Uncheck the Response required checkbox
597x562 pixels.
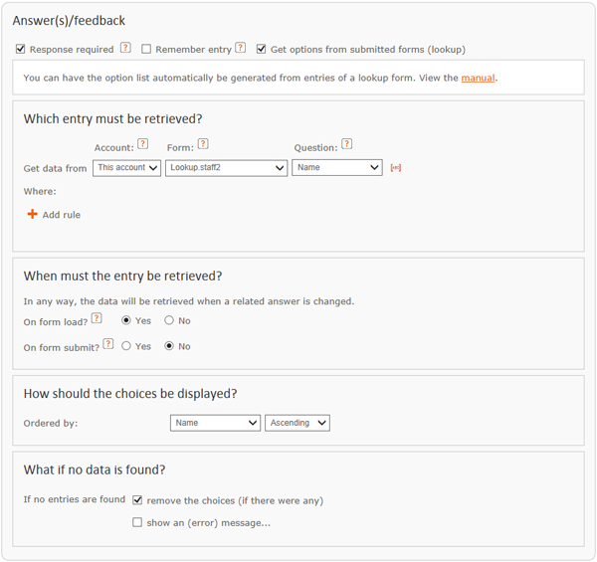click(x=21, y=49)
